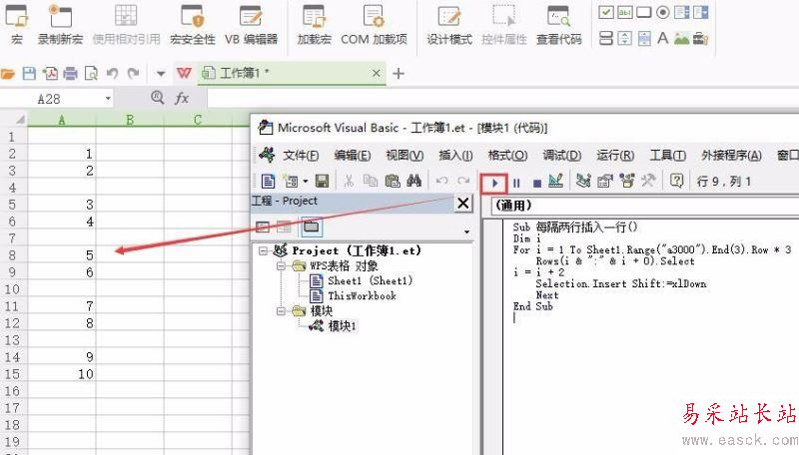Run the macro with the play button
The width and height of the screenshot is (799, 455).
pos(494,183)
